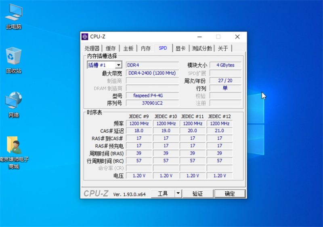The image size is (323, 227).
Task: Click the CAS# latency value 21.0
Action: (220, 131)
